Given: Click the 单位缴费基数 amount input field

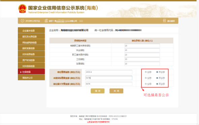Looking at the screenshot, I should [109, 72].
